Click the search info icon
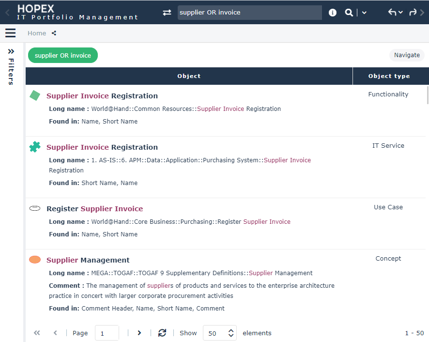This screenshot has height=342, width=429. [333, 13]
